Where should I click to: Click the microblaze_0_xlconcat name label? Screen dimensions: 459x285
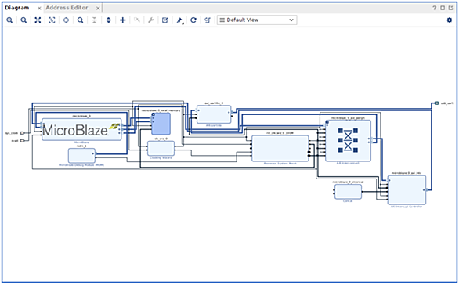pyautogui.click(x=348, y=182)
